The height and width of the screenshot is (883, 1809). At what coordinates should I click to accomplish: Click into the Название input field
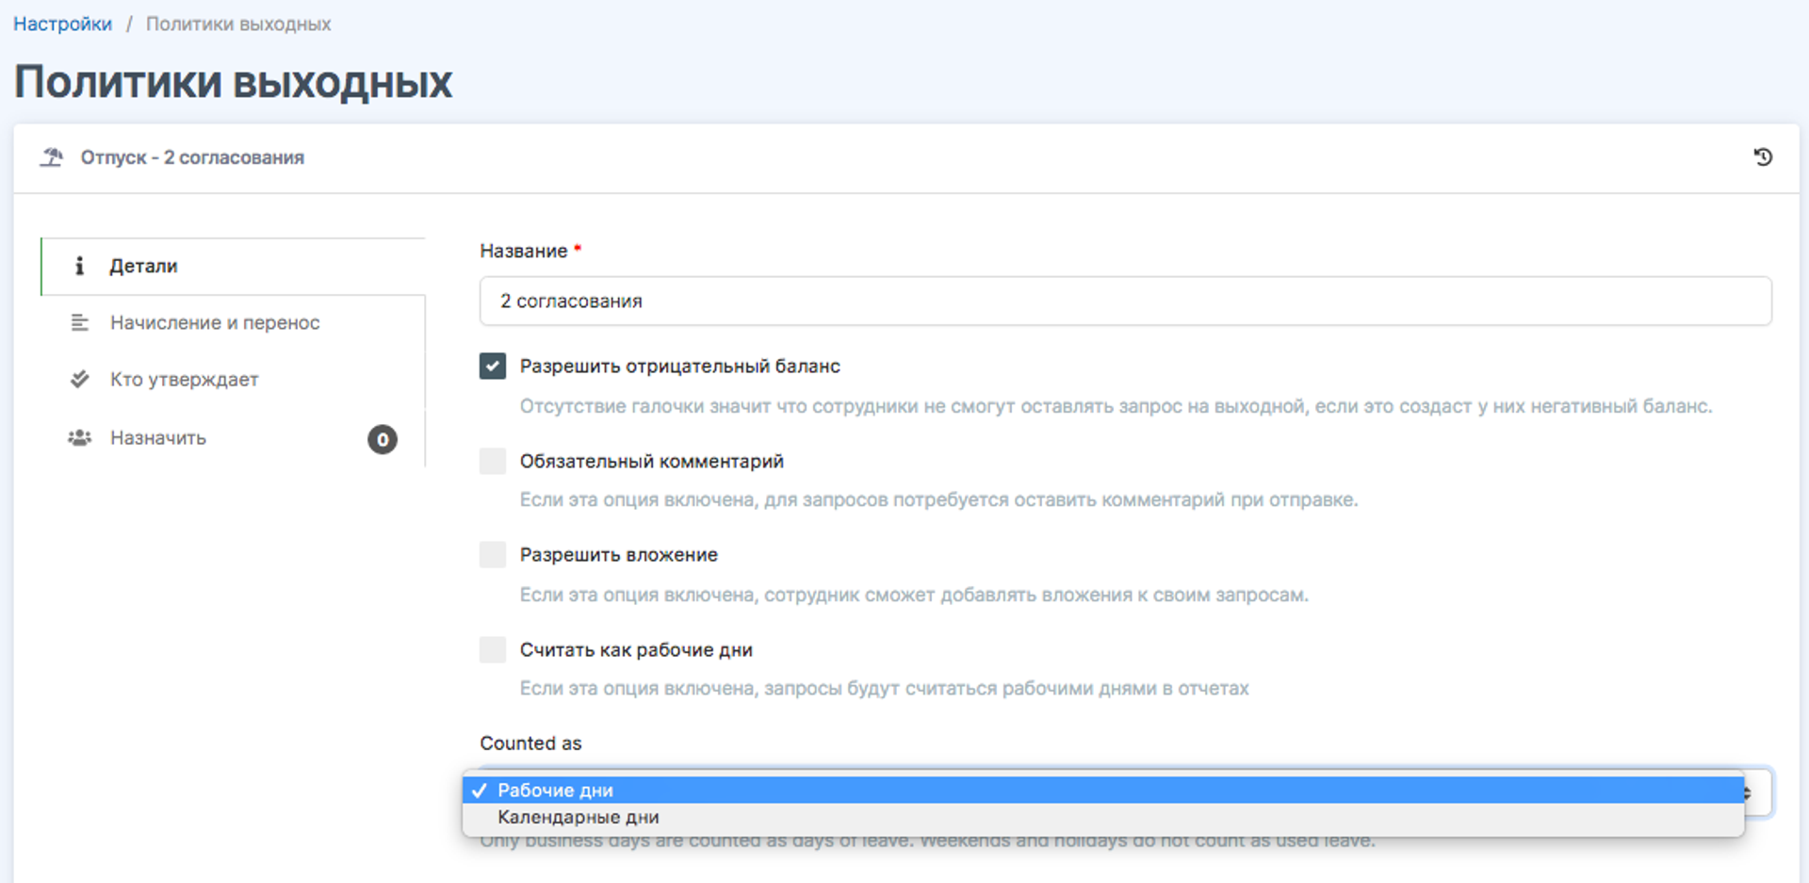click(x=1126, y=301)
